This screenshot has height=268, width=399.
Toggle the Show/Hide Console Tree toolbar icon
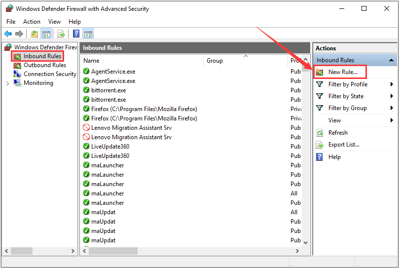46,34
